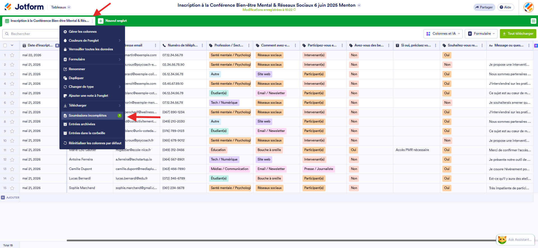Click the (063) 456-7890 phone cell
Screen dimensions: 538x248
pos(183,169)
